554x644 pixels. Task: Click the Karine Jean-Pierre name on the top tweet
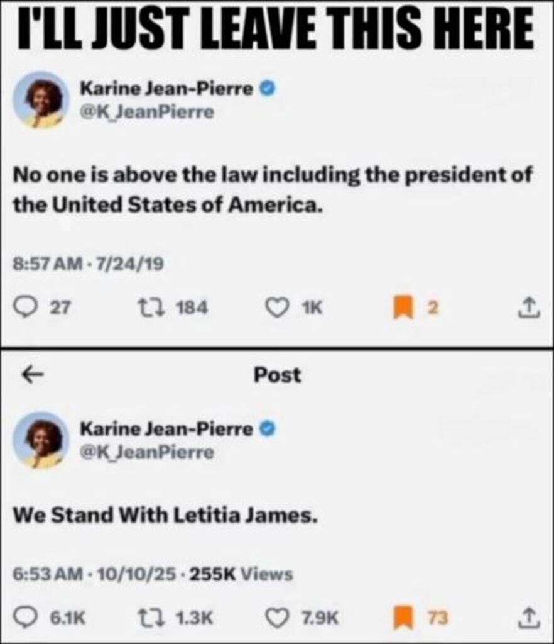click(x=166, y=89)
